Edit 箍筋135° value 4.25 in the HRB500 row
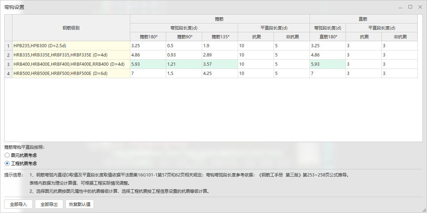 coord(220,73)
